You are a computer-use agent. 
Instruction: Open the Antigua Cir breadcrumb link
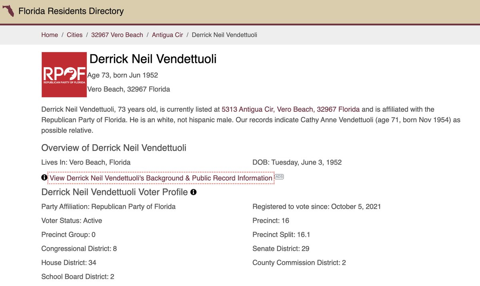click(167, 35)
